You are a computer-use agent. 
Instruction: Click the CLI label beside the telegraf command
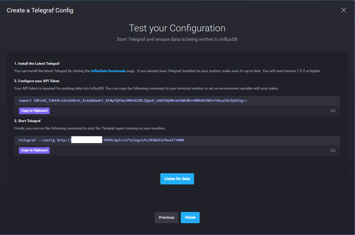(333, 150)
